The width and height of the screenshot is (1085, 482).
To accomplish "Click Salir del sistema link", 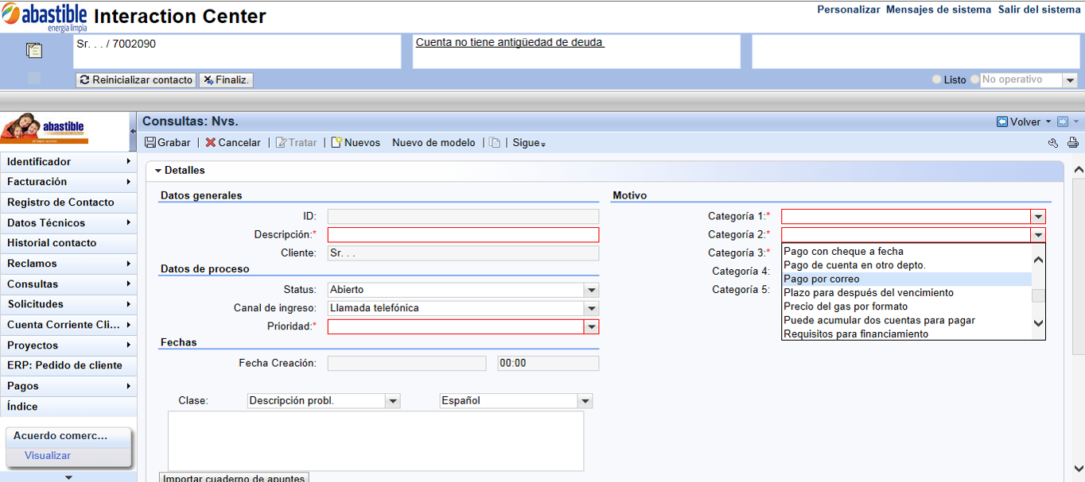I will [x=1040, y=10].
